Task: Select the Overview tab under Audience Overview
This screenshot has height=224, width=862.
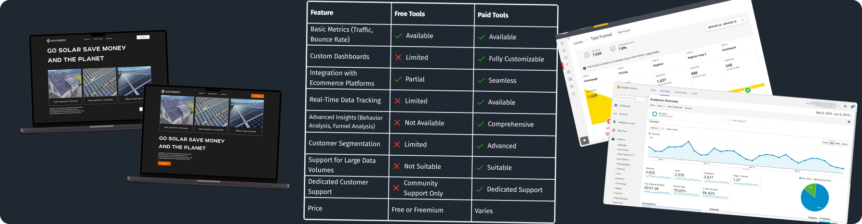Action: [x=654, y=122]
